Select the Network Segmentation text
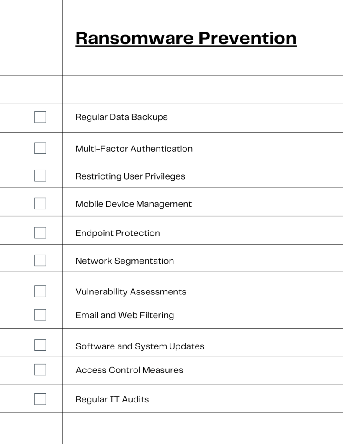The height and width of the screenshot is (444, 343). click(x=124, y=261)
